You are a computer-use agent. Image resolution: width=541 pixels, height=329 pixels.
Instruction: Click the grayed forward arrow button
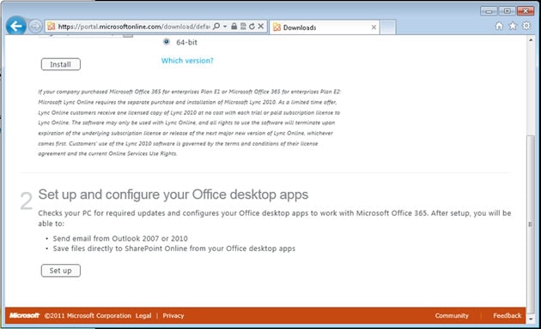point(35,27)
